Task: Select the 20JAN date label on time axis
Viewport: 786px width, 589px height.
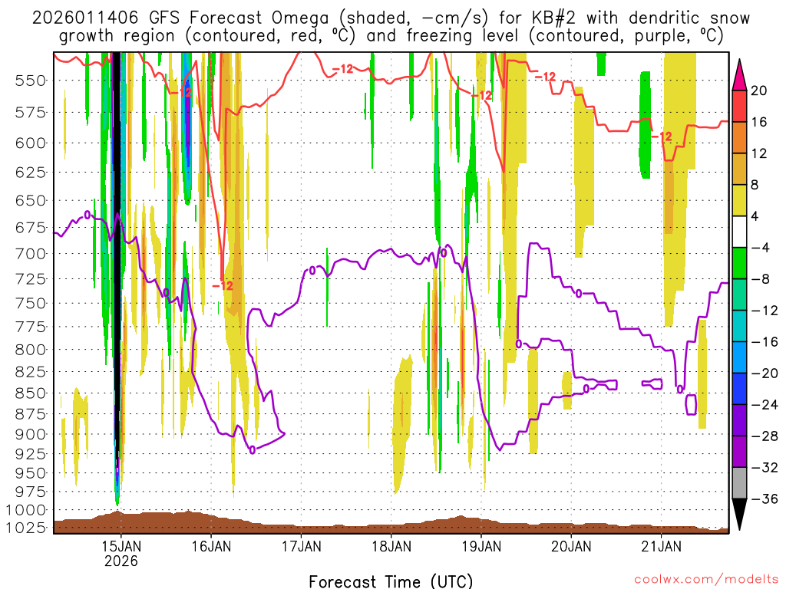Action: pyautogui.click(x=571, y=546)
